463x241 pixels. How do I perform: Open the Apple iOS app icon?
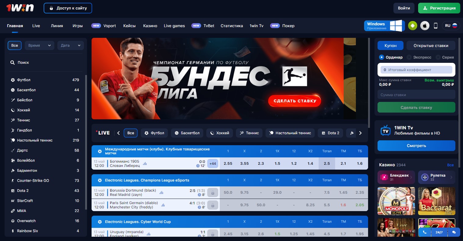(425, 26)
